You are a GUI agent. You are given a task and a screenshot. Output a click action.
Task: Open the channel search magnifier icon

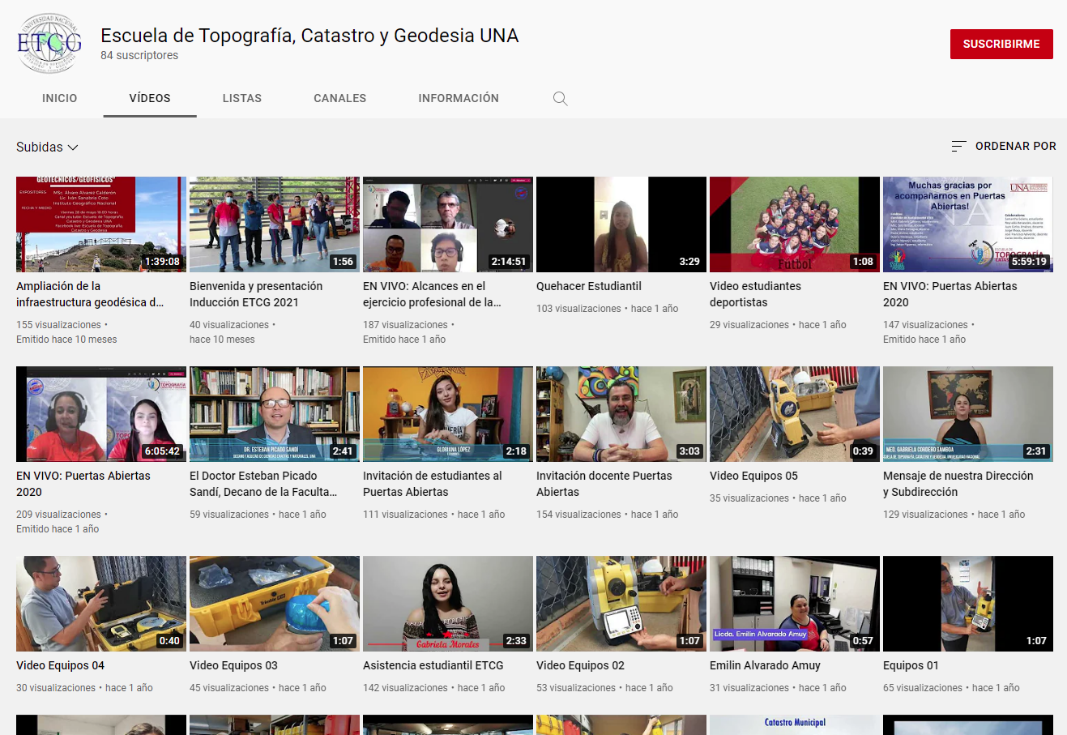560,98
